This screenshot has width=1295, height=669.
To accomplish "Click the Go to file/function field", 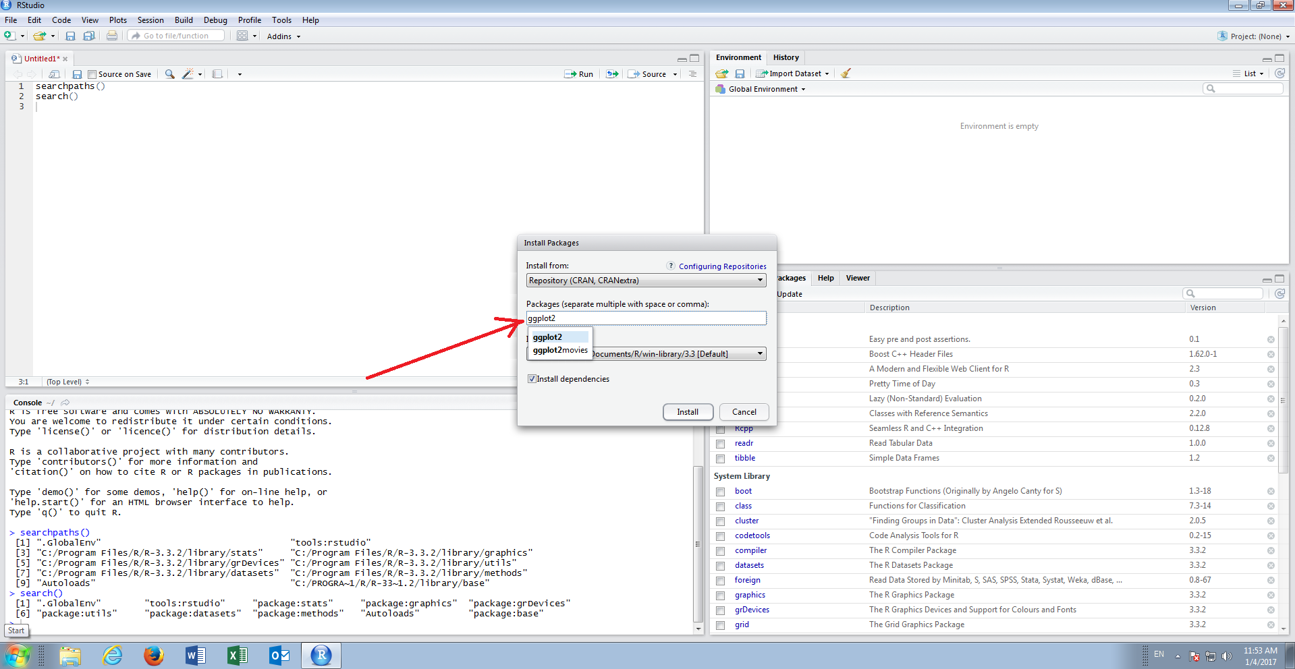I will click(175, 36).
